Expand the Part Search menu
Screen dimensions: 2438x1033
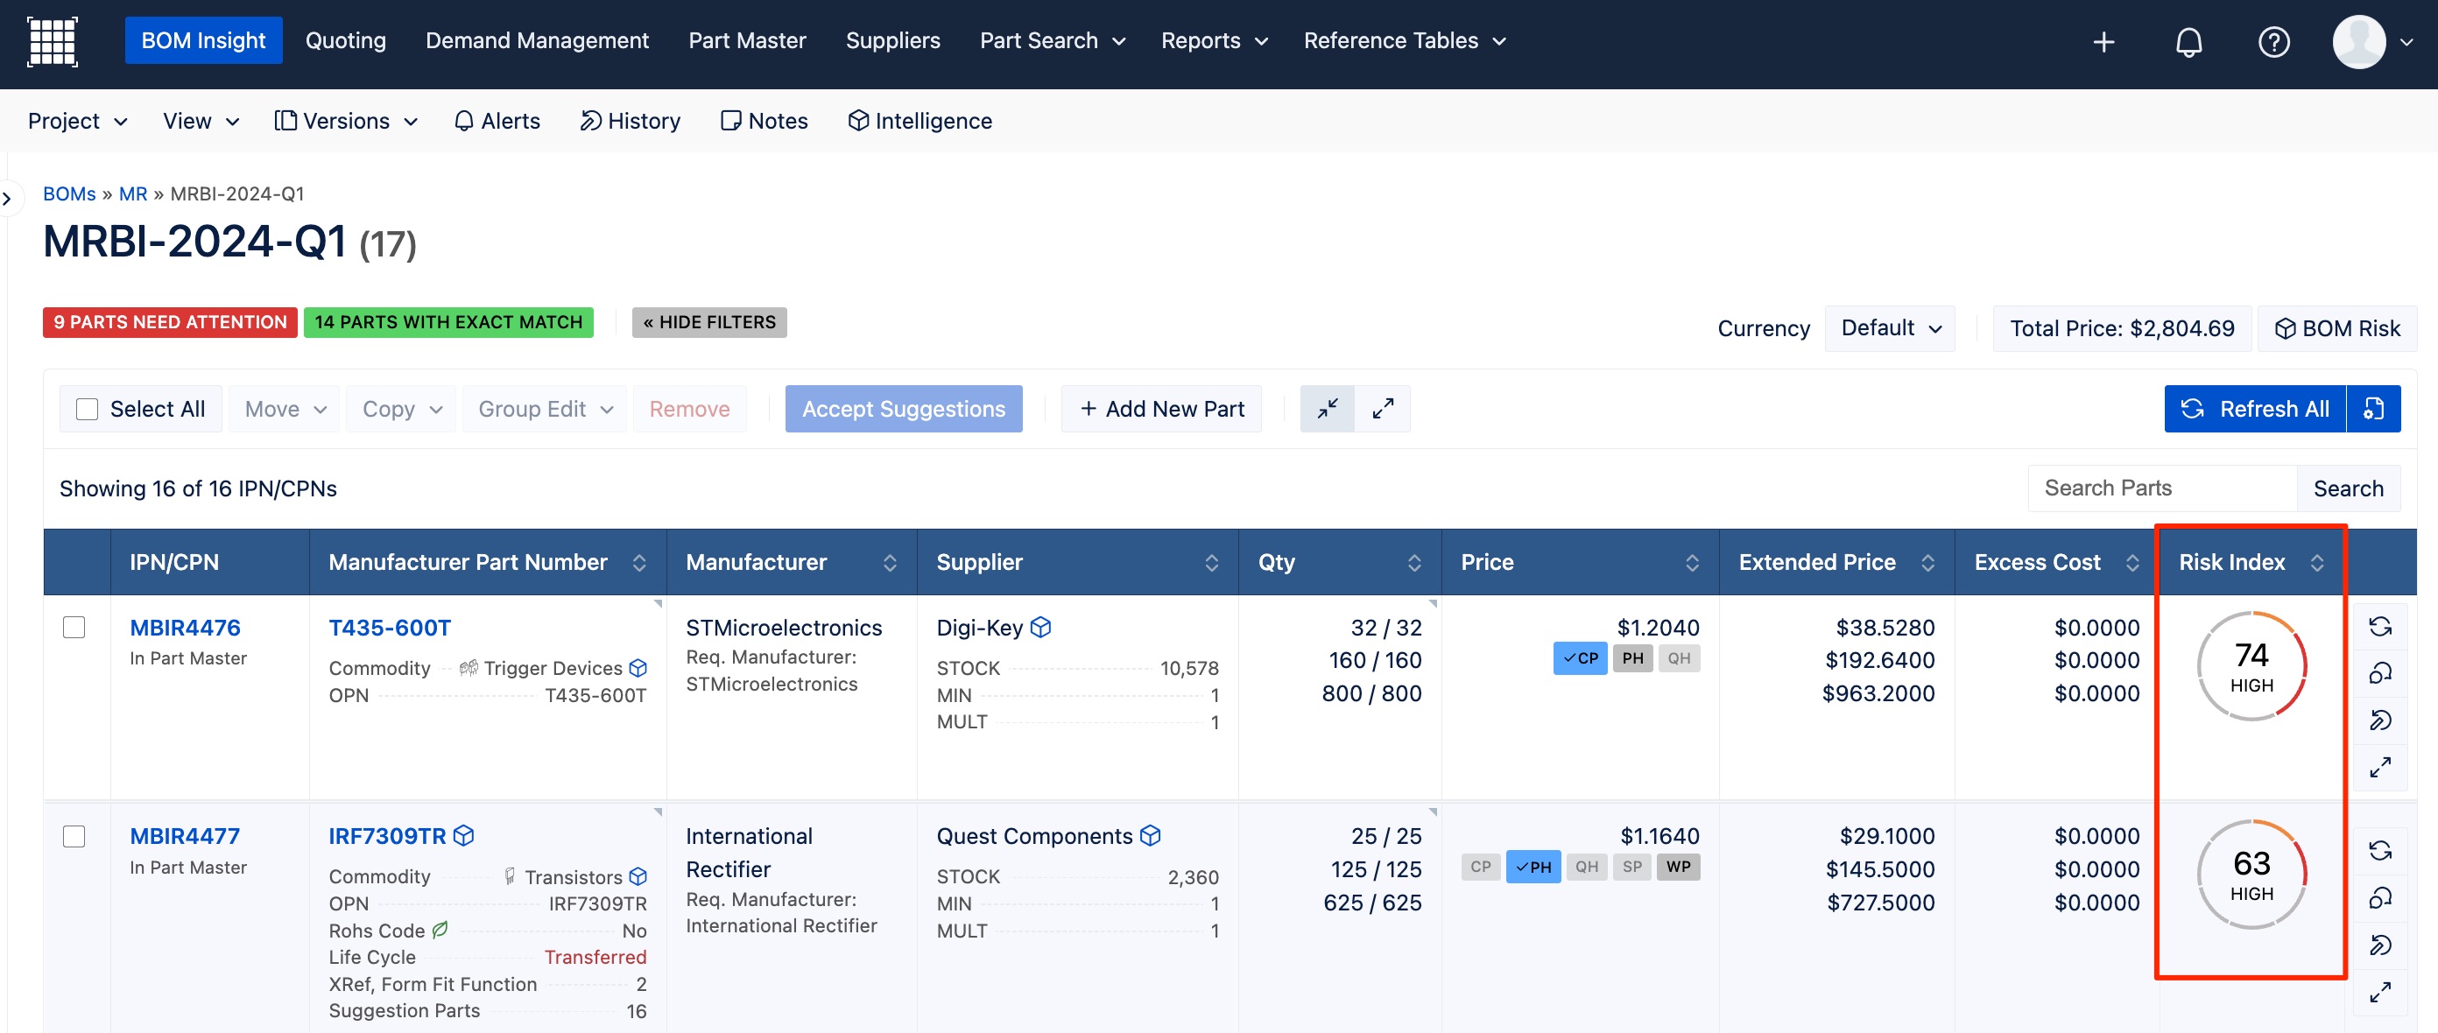click(1052, 40)
